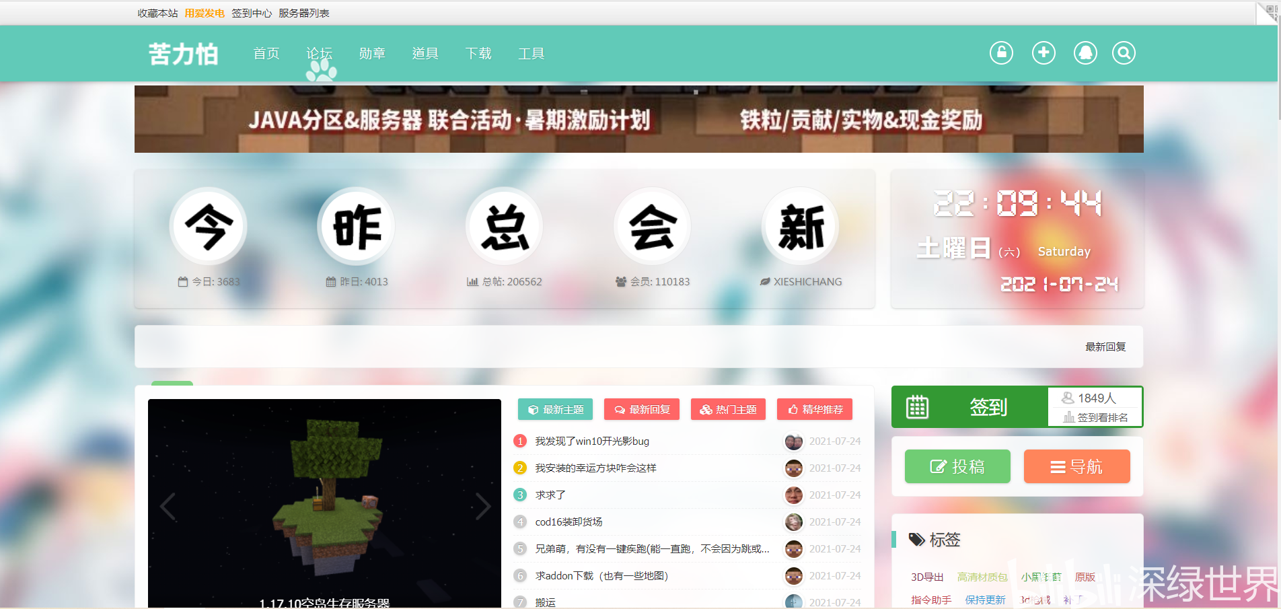Click 用爱发电 link

(x=205, y=13)
